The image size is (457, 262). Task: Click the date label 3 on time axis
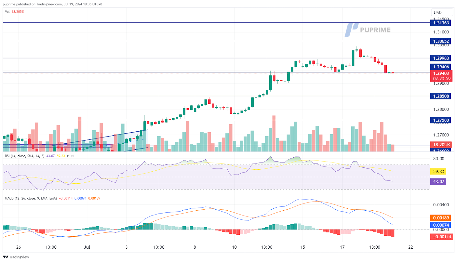[x=127, y=247]
